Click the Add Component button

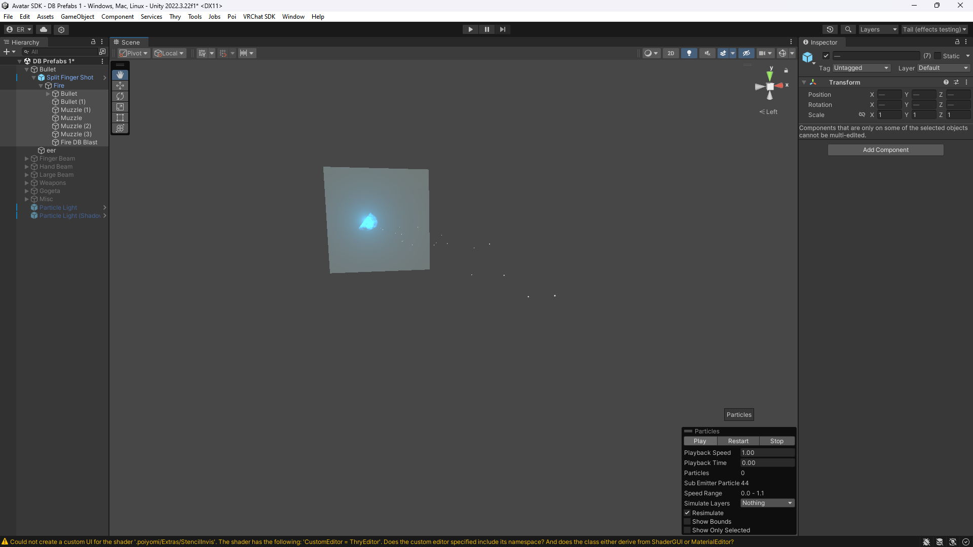pyautogui.click(x=885, y=150)
